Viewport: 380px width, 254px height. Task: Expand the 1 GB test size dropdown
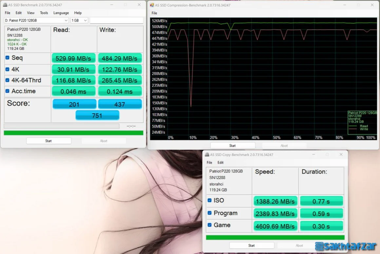pos(79,20)
